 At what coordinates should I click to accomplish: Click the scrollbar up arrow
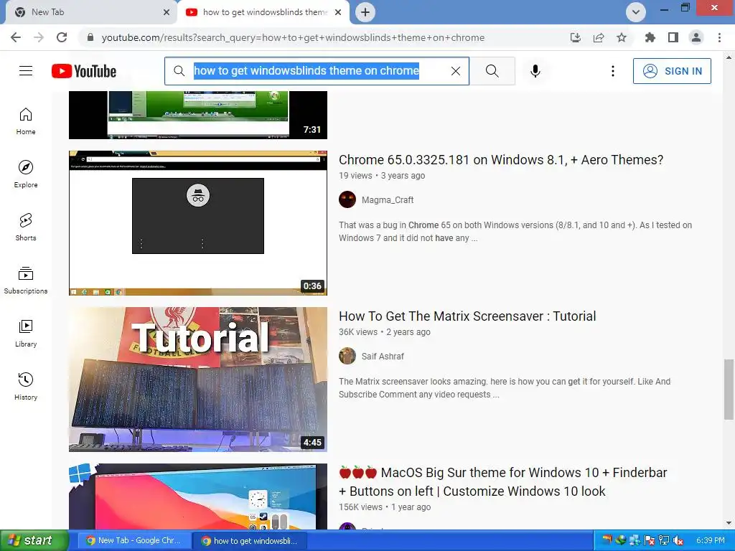coord(729,57)
